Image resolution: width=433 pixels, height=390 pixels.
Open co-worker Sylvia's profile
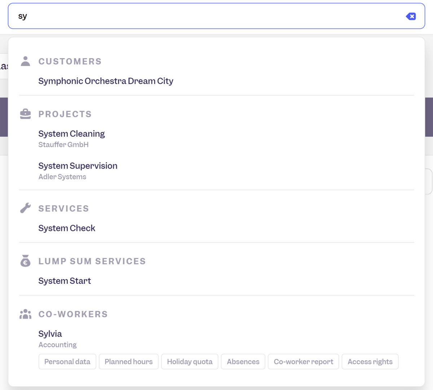point(50,334)
